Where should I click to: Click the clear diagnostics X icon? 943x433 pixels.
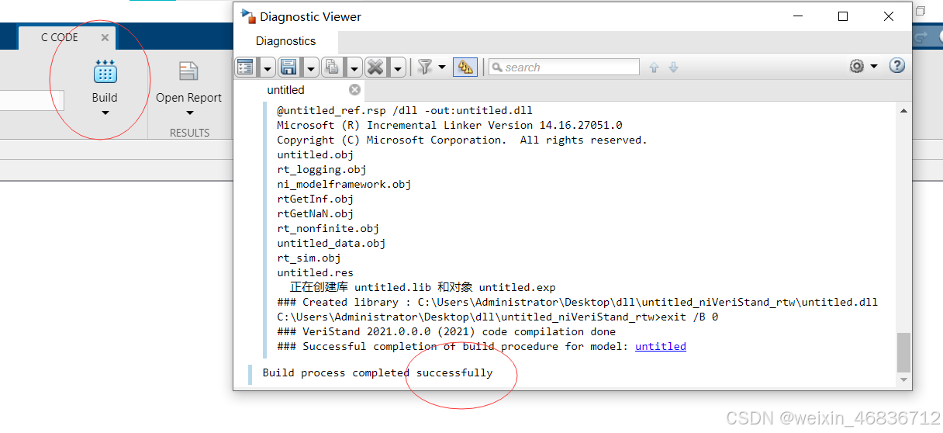[375, 68]
